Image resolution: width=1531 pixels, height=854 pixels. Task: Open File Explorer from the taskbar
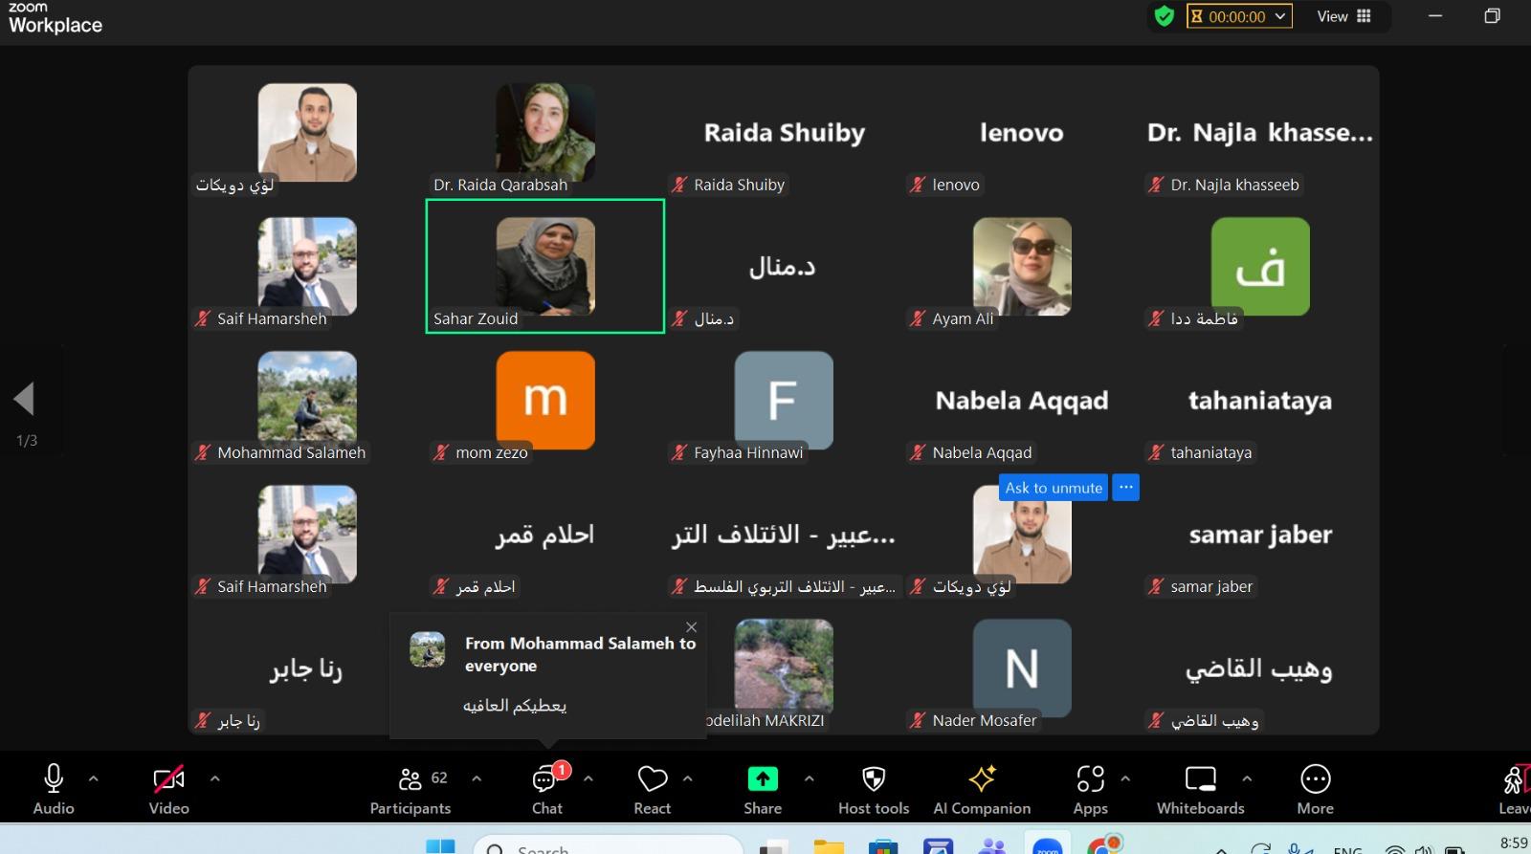[829, 846]
